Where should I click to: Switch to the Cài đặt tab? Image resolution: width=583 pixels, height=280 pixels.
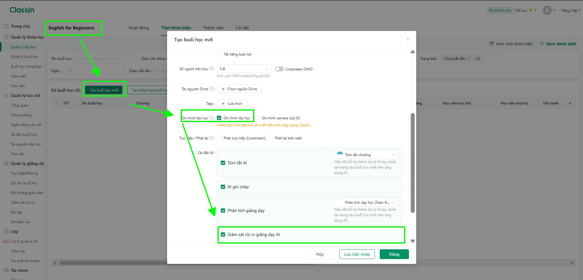(242, 28)
